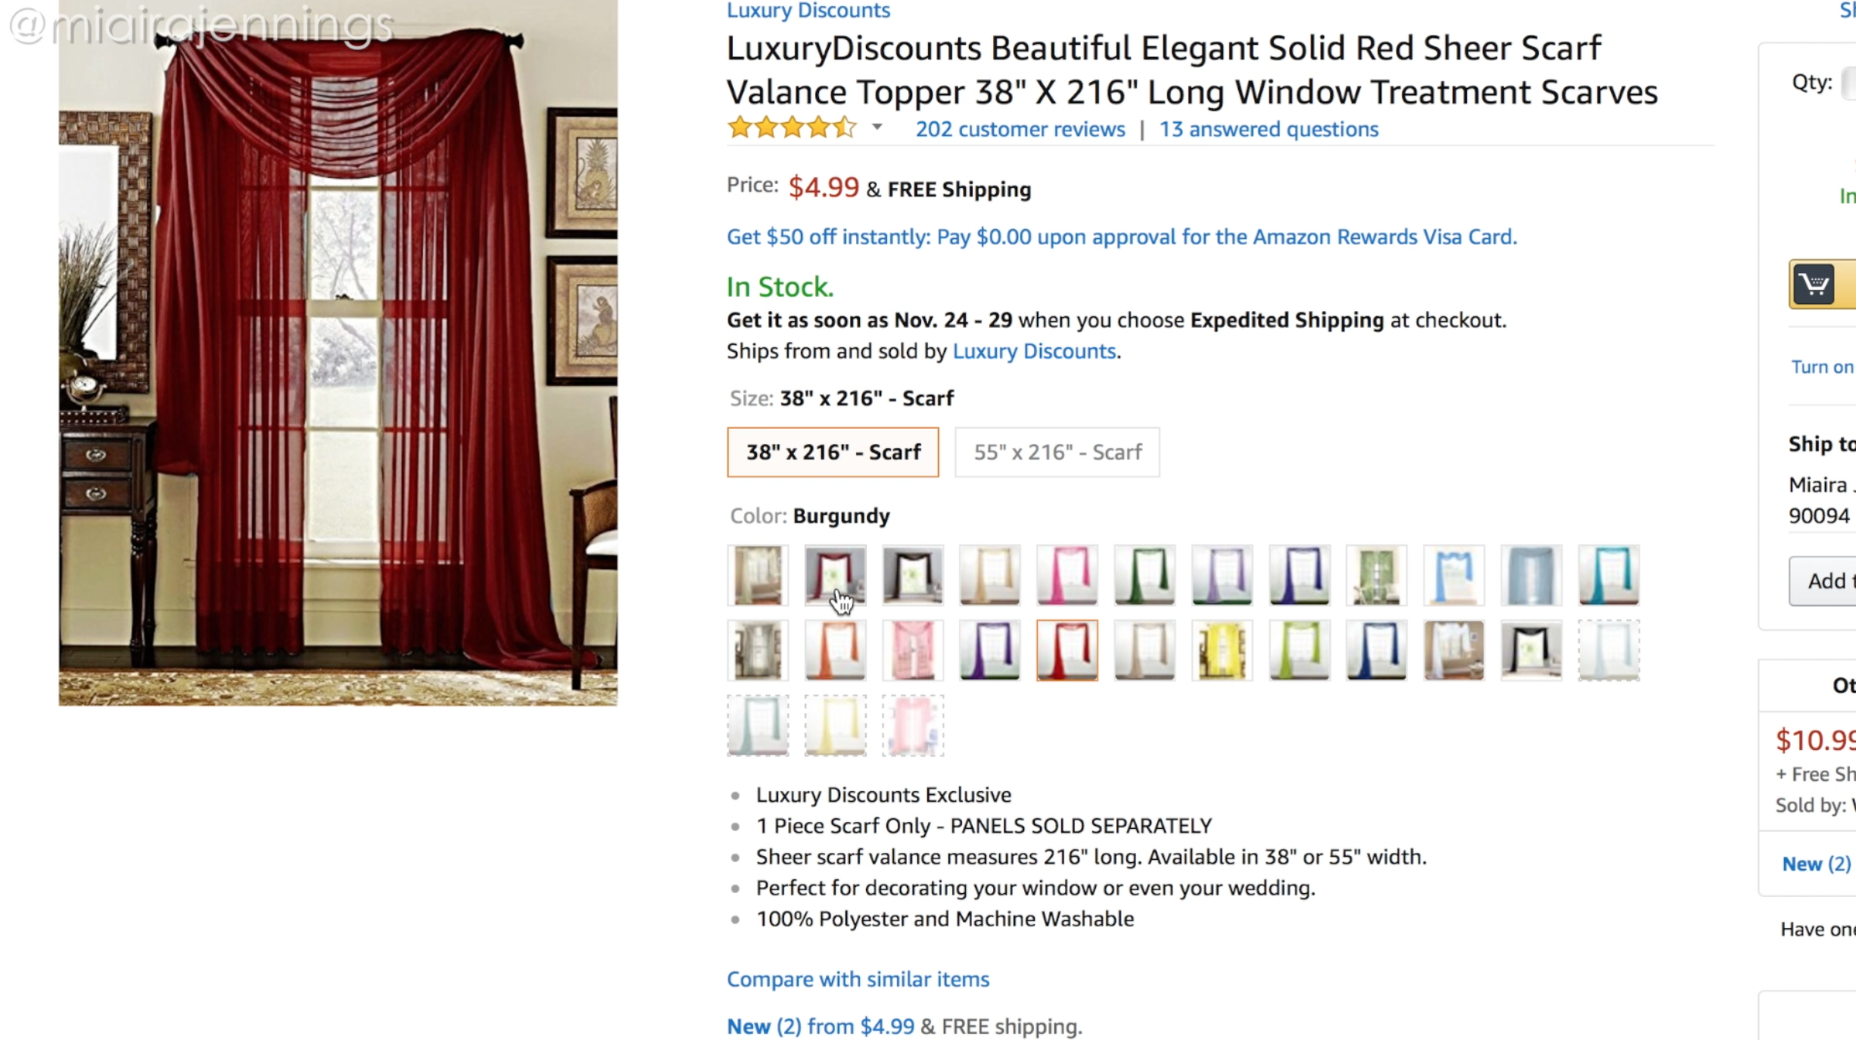Choose the hot pink scarf swatch
This screenshot has height=1040, width=1856.
(x=1067, y=575)
